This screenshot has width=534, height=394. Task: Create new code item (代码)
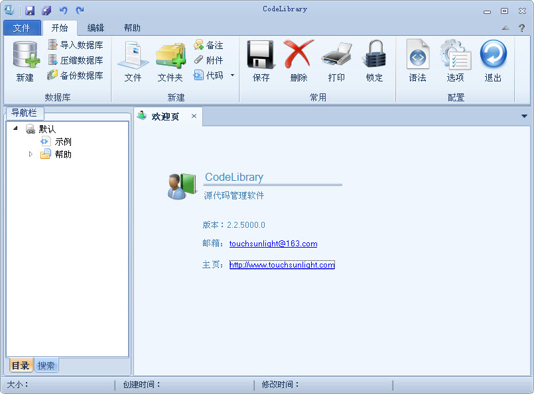pyautogui.click(x=208, y=75)
